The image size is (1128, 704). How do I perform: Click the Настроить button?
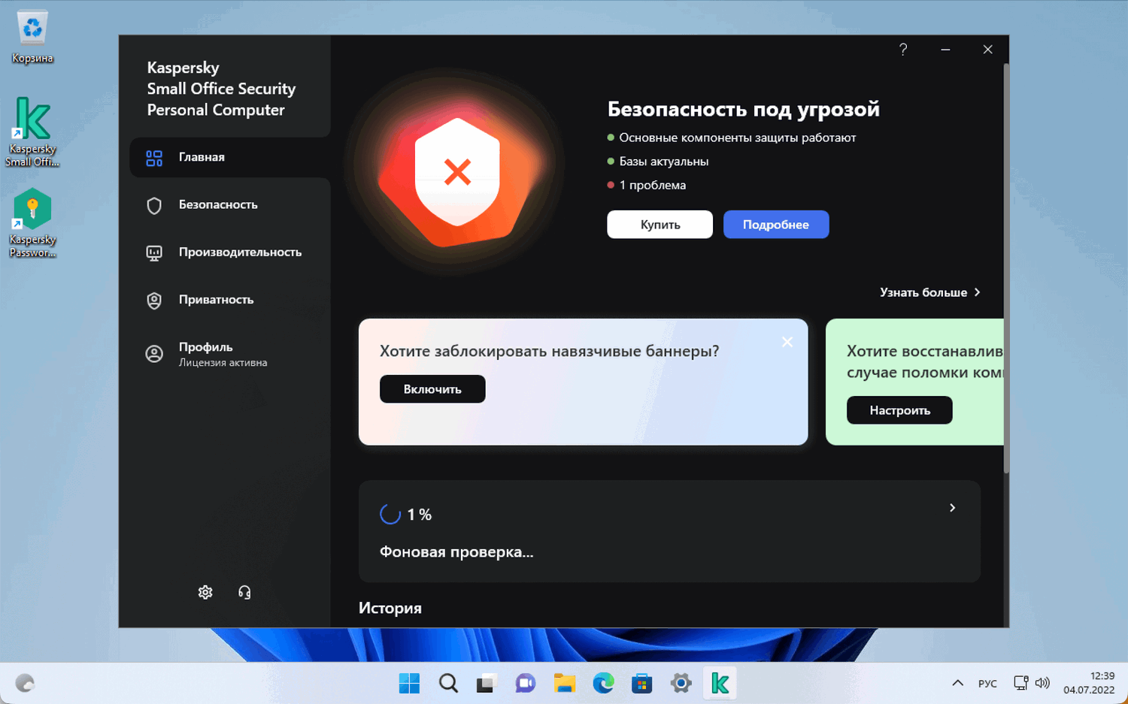click(x=899, y=410)
